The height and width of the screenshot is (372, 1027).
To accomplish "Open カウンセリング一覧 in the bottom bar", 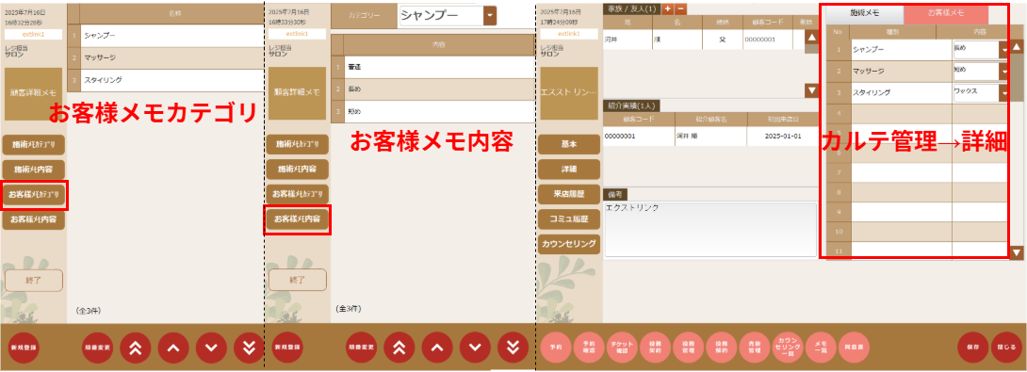I will (x=787, y=348).
